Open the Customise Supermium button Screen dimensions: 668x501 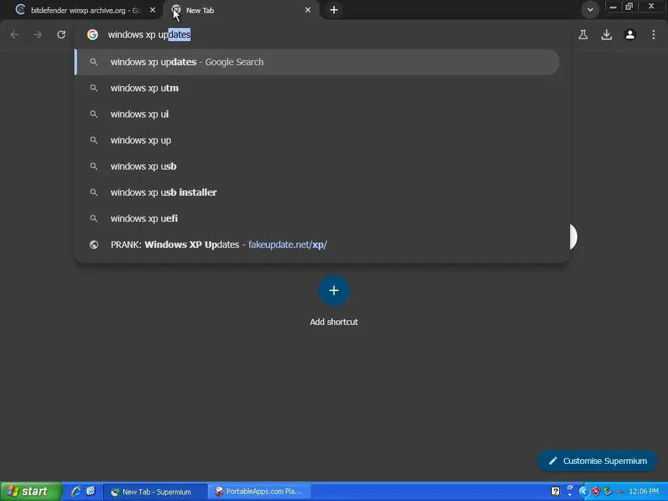598,461
